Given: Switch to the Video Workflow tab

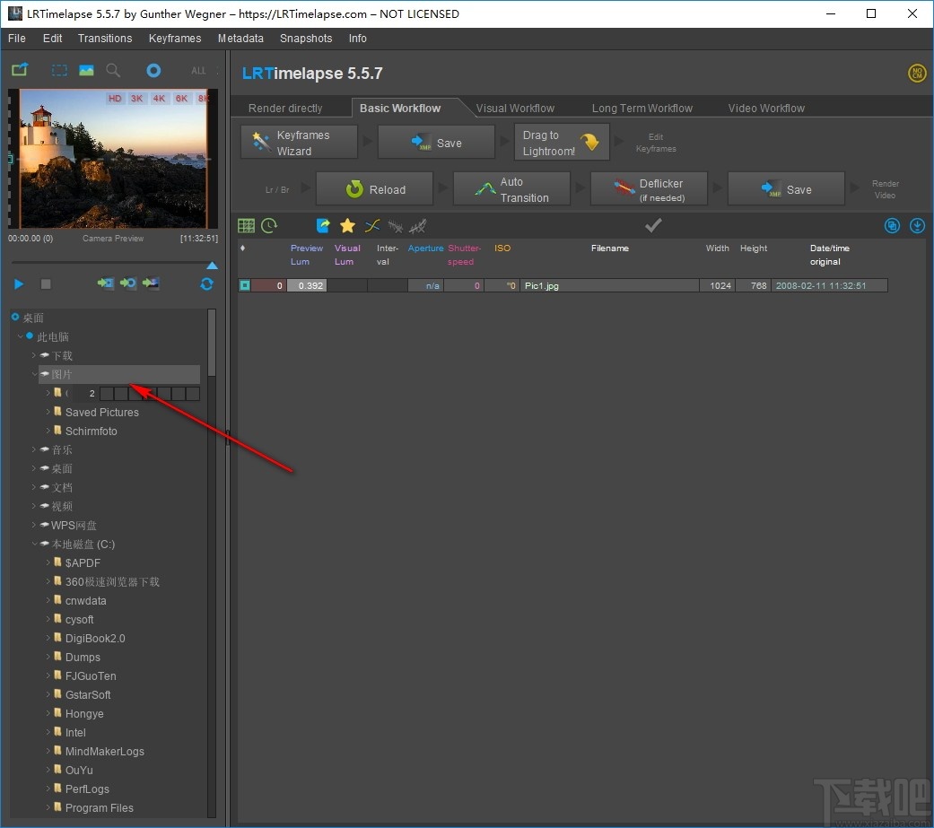Looking at the screenshot, I should (x=766, y=108).
